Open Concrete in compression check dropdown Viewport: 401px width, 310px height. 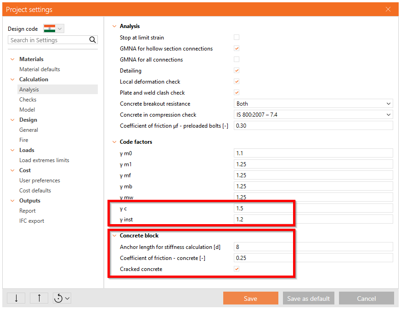(x=313, y=115)
